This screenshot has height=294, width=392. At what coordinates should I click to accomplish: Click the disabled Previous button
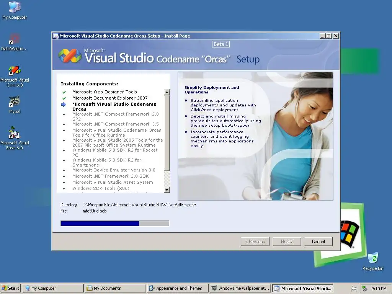click(255, 242)
